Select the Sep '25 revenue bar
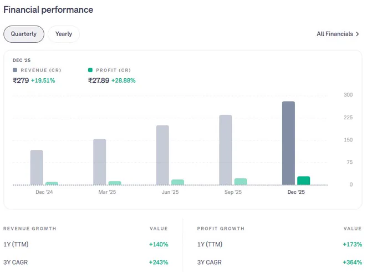Screen dimensions: 377x272 coord(226,150)
